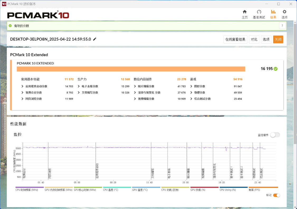Screen dimensions: 297x209
Task: Expand 物理分数 row
Action: pos(191,92)
